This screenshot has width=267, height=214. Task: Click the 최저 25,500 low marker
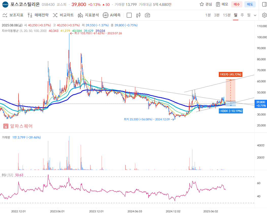click(149, 119)
